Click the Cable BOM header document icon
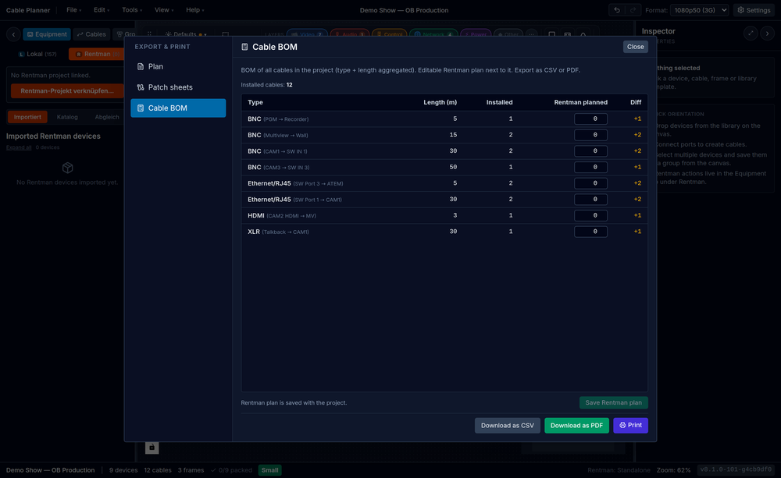This screenshot has width=781, height=478. click(x=244, y=47)
